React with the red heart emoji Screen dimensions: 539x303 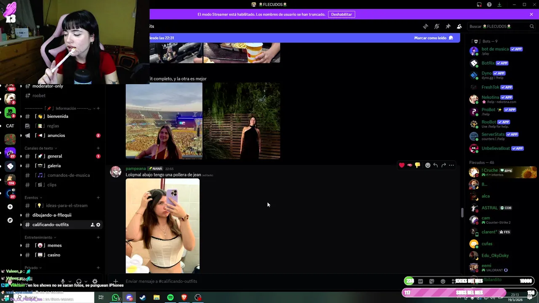[402, 165]
